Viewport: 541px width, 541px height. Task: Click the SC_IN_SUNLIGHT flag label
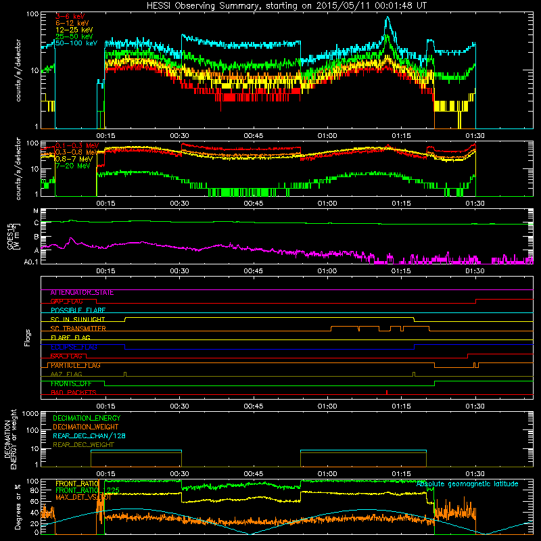click(x=78, y=319)
